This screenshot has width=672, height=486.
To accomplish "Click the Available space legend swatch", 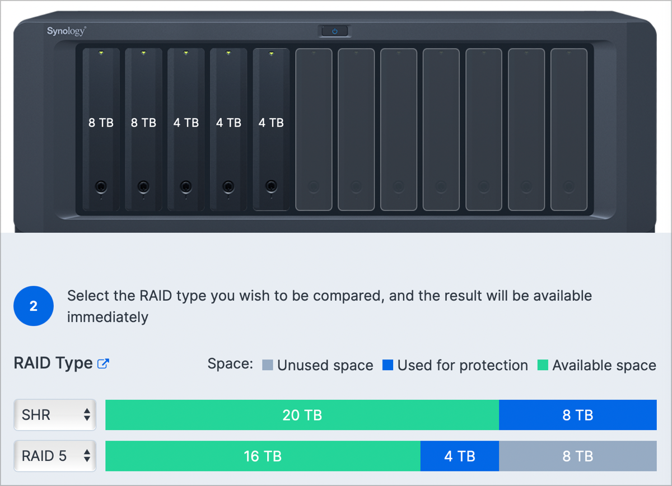I will 543,366.
